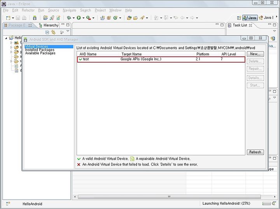Click the bottom horizontal scrollbar thumb
Image resolution: width=280 pixels, height=209 pixels.
coord(169,197)
